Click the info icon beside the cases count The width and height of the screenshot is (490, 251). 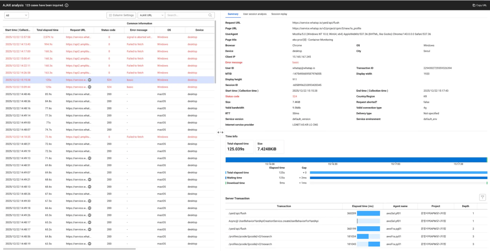(x=67, y=5)
